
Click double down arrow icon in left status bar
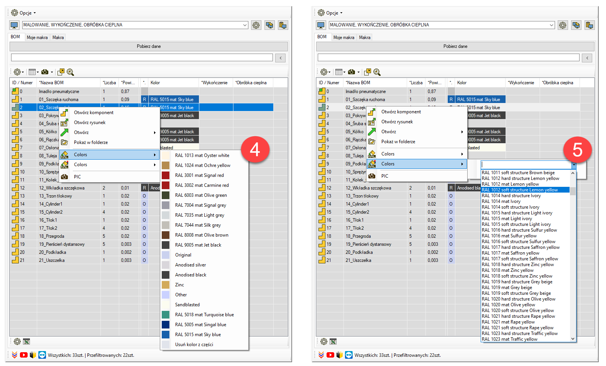tap(15, 355)
